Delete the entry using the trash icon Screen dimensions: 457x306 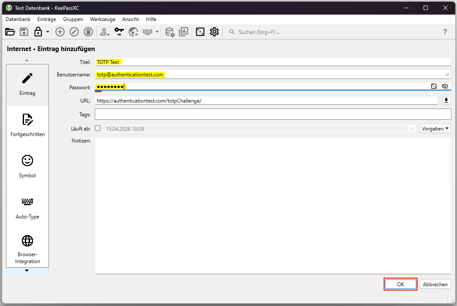pyautogui.click(x=88, y=32)
